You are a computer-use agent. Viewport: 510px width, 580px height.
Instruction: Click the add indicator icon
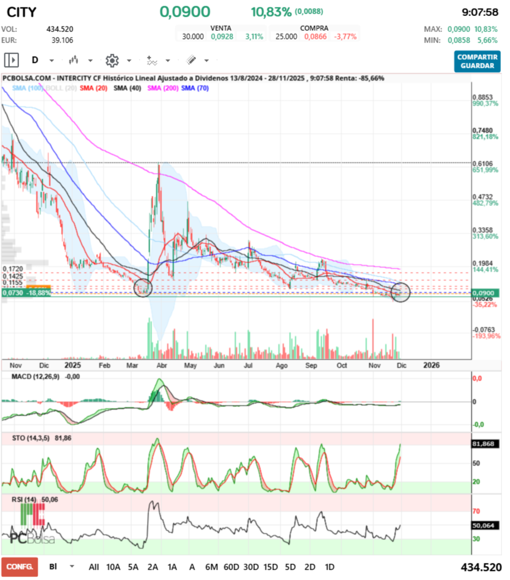click(x=152, y=60)
